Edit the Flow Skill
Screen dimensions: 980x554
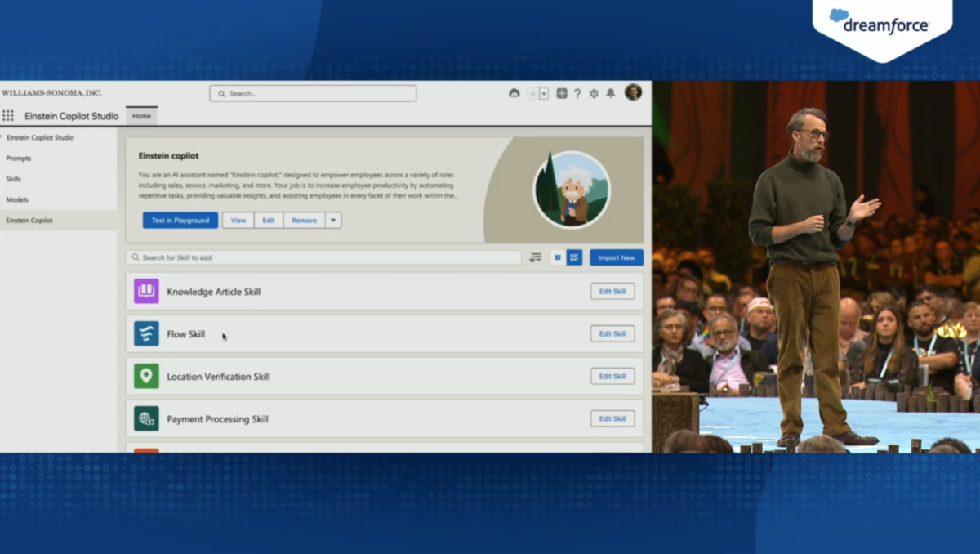(612, 334)
